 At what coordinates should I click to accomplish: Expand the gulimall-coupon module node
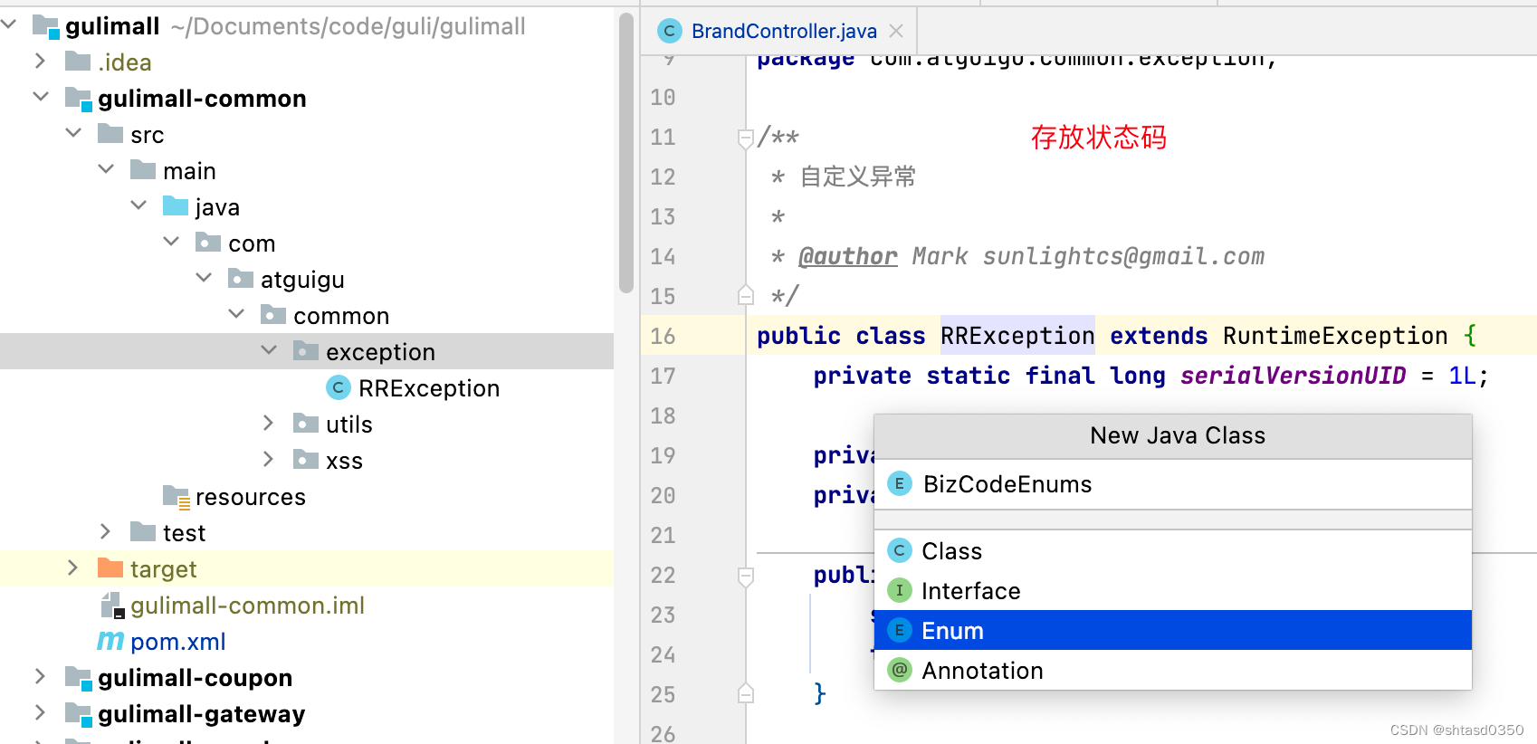point(40,676)
